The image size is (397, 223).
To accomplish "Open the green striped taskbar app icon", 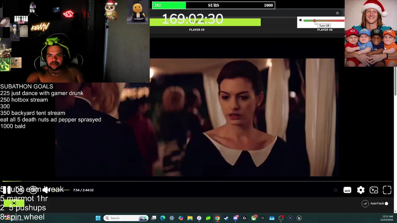I will (208, 218).
